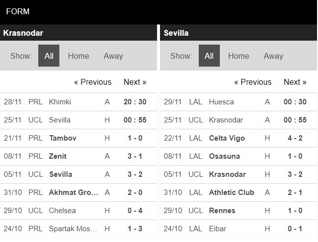Open the Krasnodar vs Tambov 1-0 result

click(x=135, y=138)
